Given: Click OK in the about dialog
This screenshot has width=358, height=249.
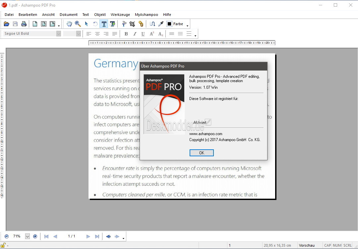Looking at the screenshot, I should click(x=202, y=153).
